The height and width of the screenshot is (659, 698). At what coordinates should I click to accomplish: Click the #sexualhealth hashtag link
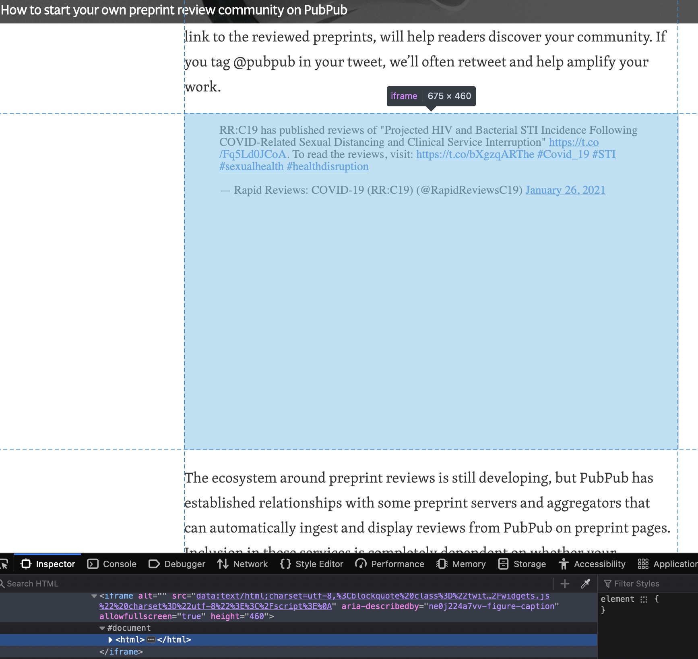click(x=251, y=166)
